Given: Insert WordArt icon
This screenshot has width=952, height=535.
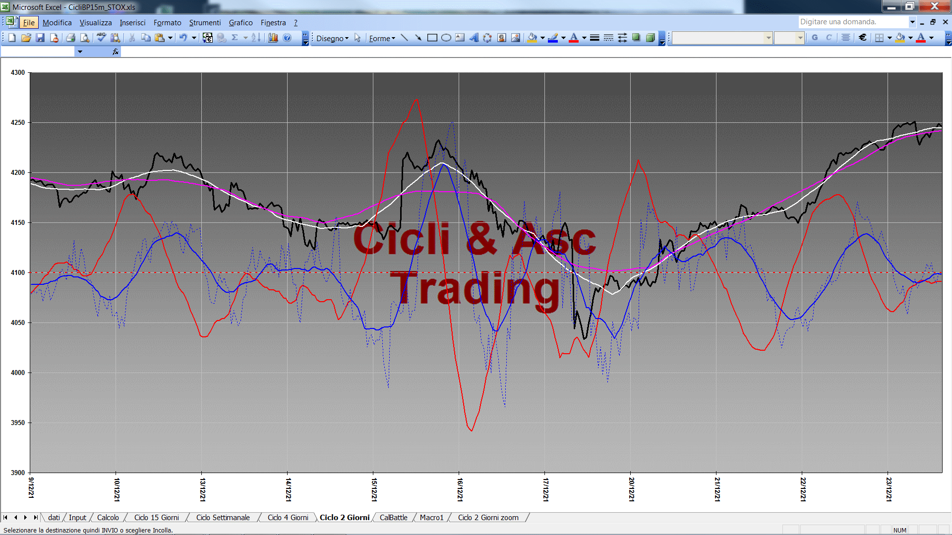Looking at the screenshot, I should 474,38.
